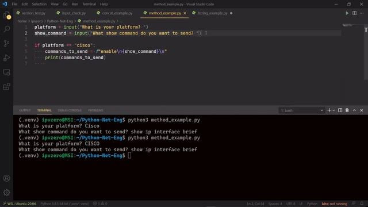Open the Manage gear icon
This screenshot has height=207, width=368.
click(x=6, y=193)
